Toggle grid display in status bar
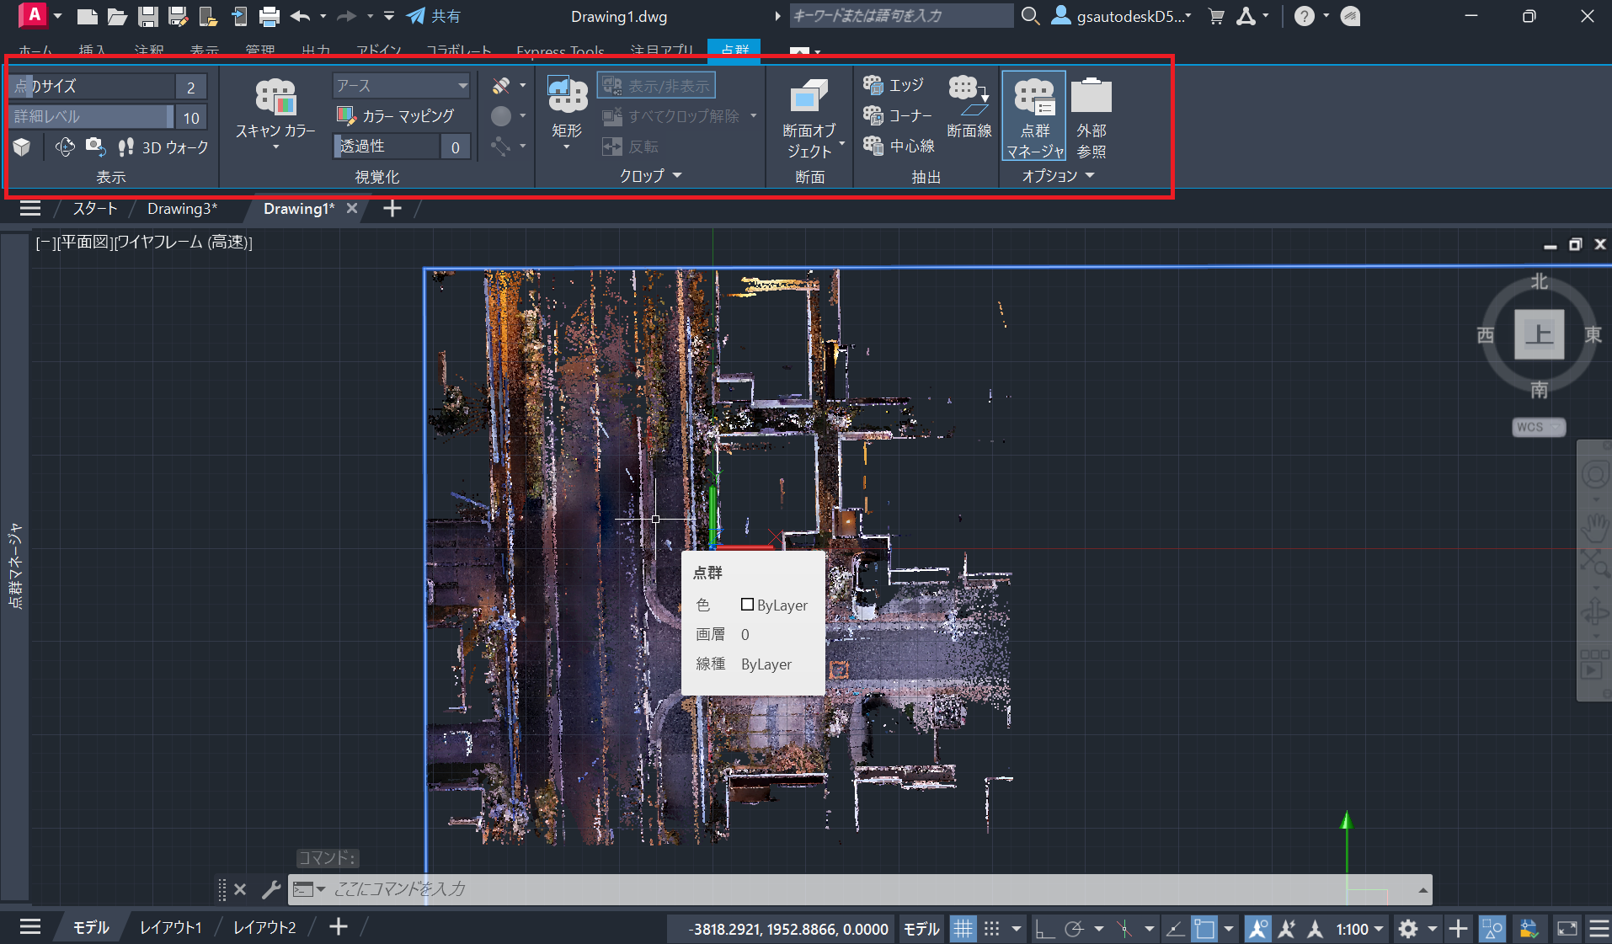Screen dimensions: 1612x944 point(963,929)
